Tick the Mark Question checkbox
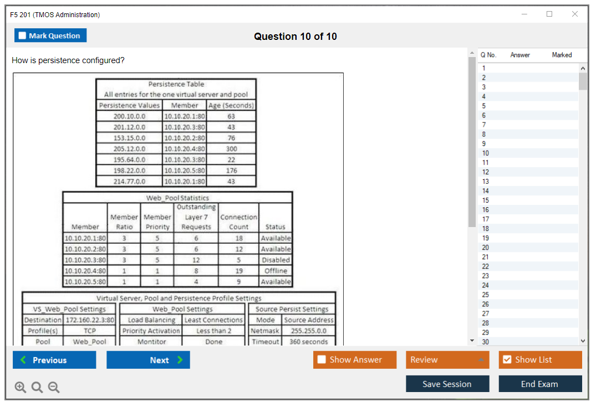The image size is (596, 407). (22, 35)
